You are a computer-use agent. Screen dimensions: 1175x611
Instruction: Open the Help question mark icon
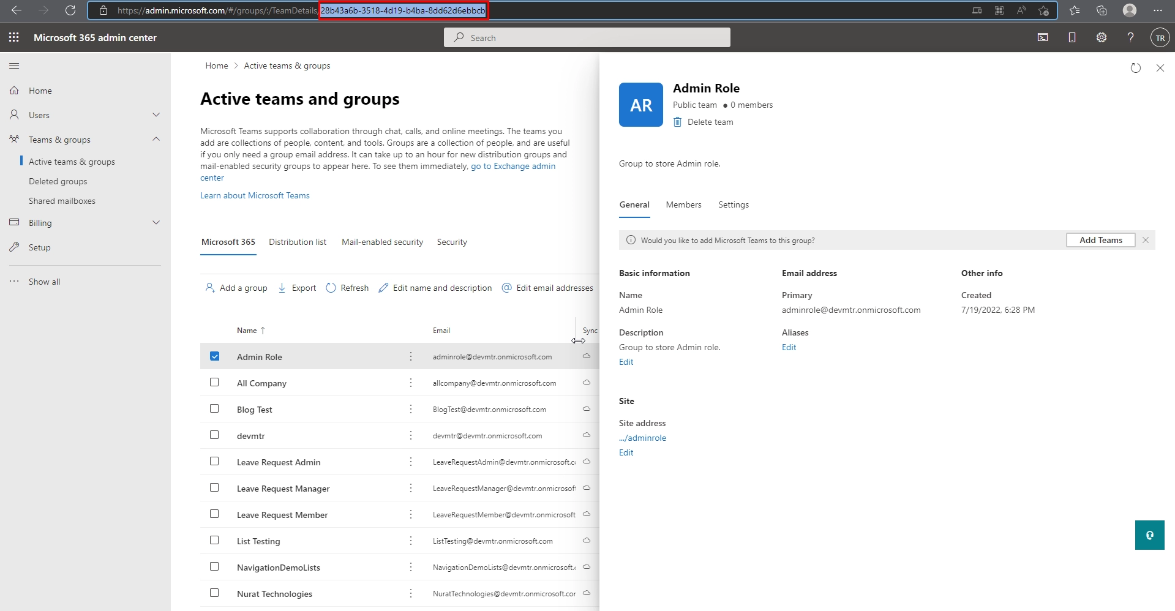click(x=1130, y=37)
